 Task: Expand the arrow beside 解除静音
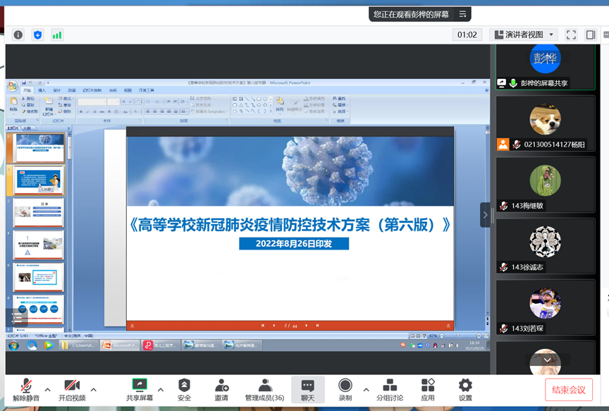click(x=48, y=389)
